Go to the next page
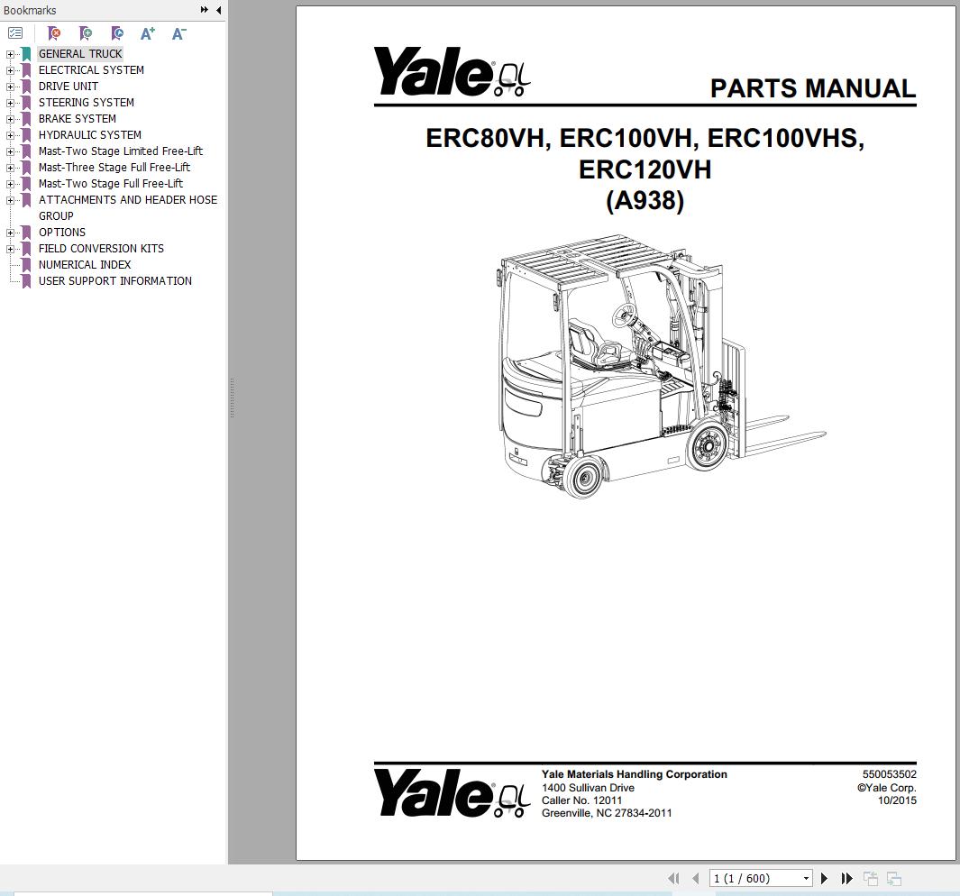960x896 pixels. [x=825, y=877]
